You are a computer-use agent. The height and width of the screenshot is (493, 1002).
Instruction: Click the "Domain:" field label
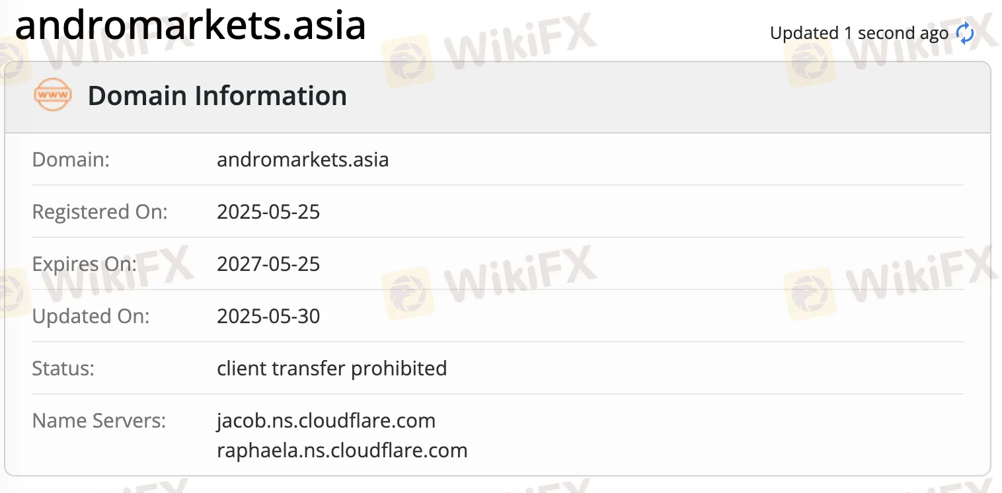pos(71,159)
